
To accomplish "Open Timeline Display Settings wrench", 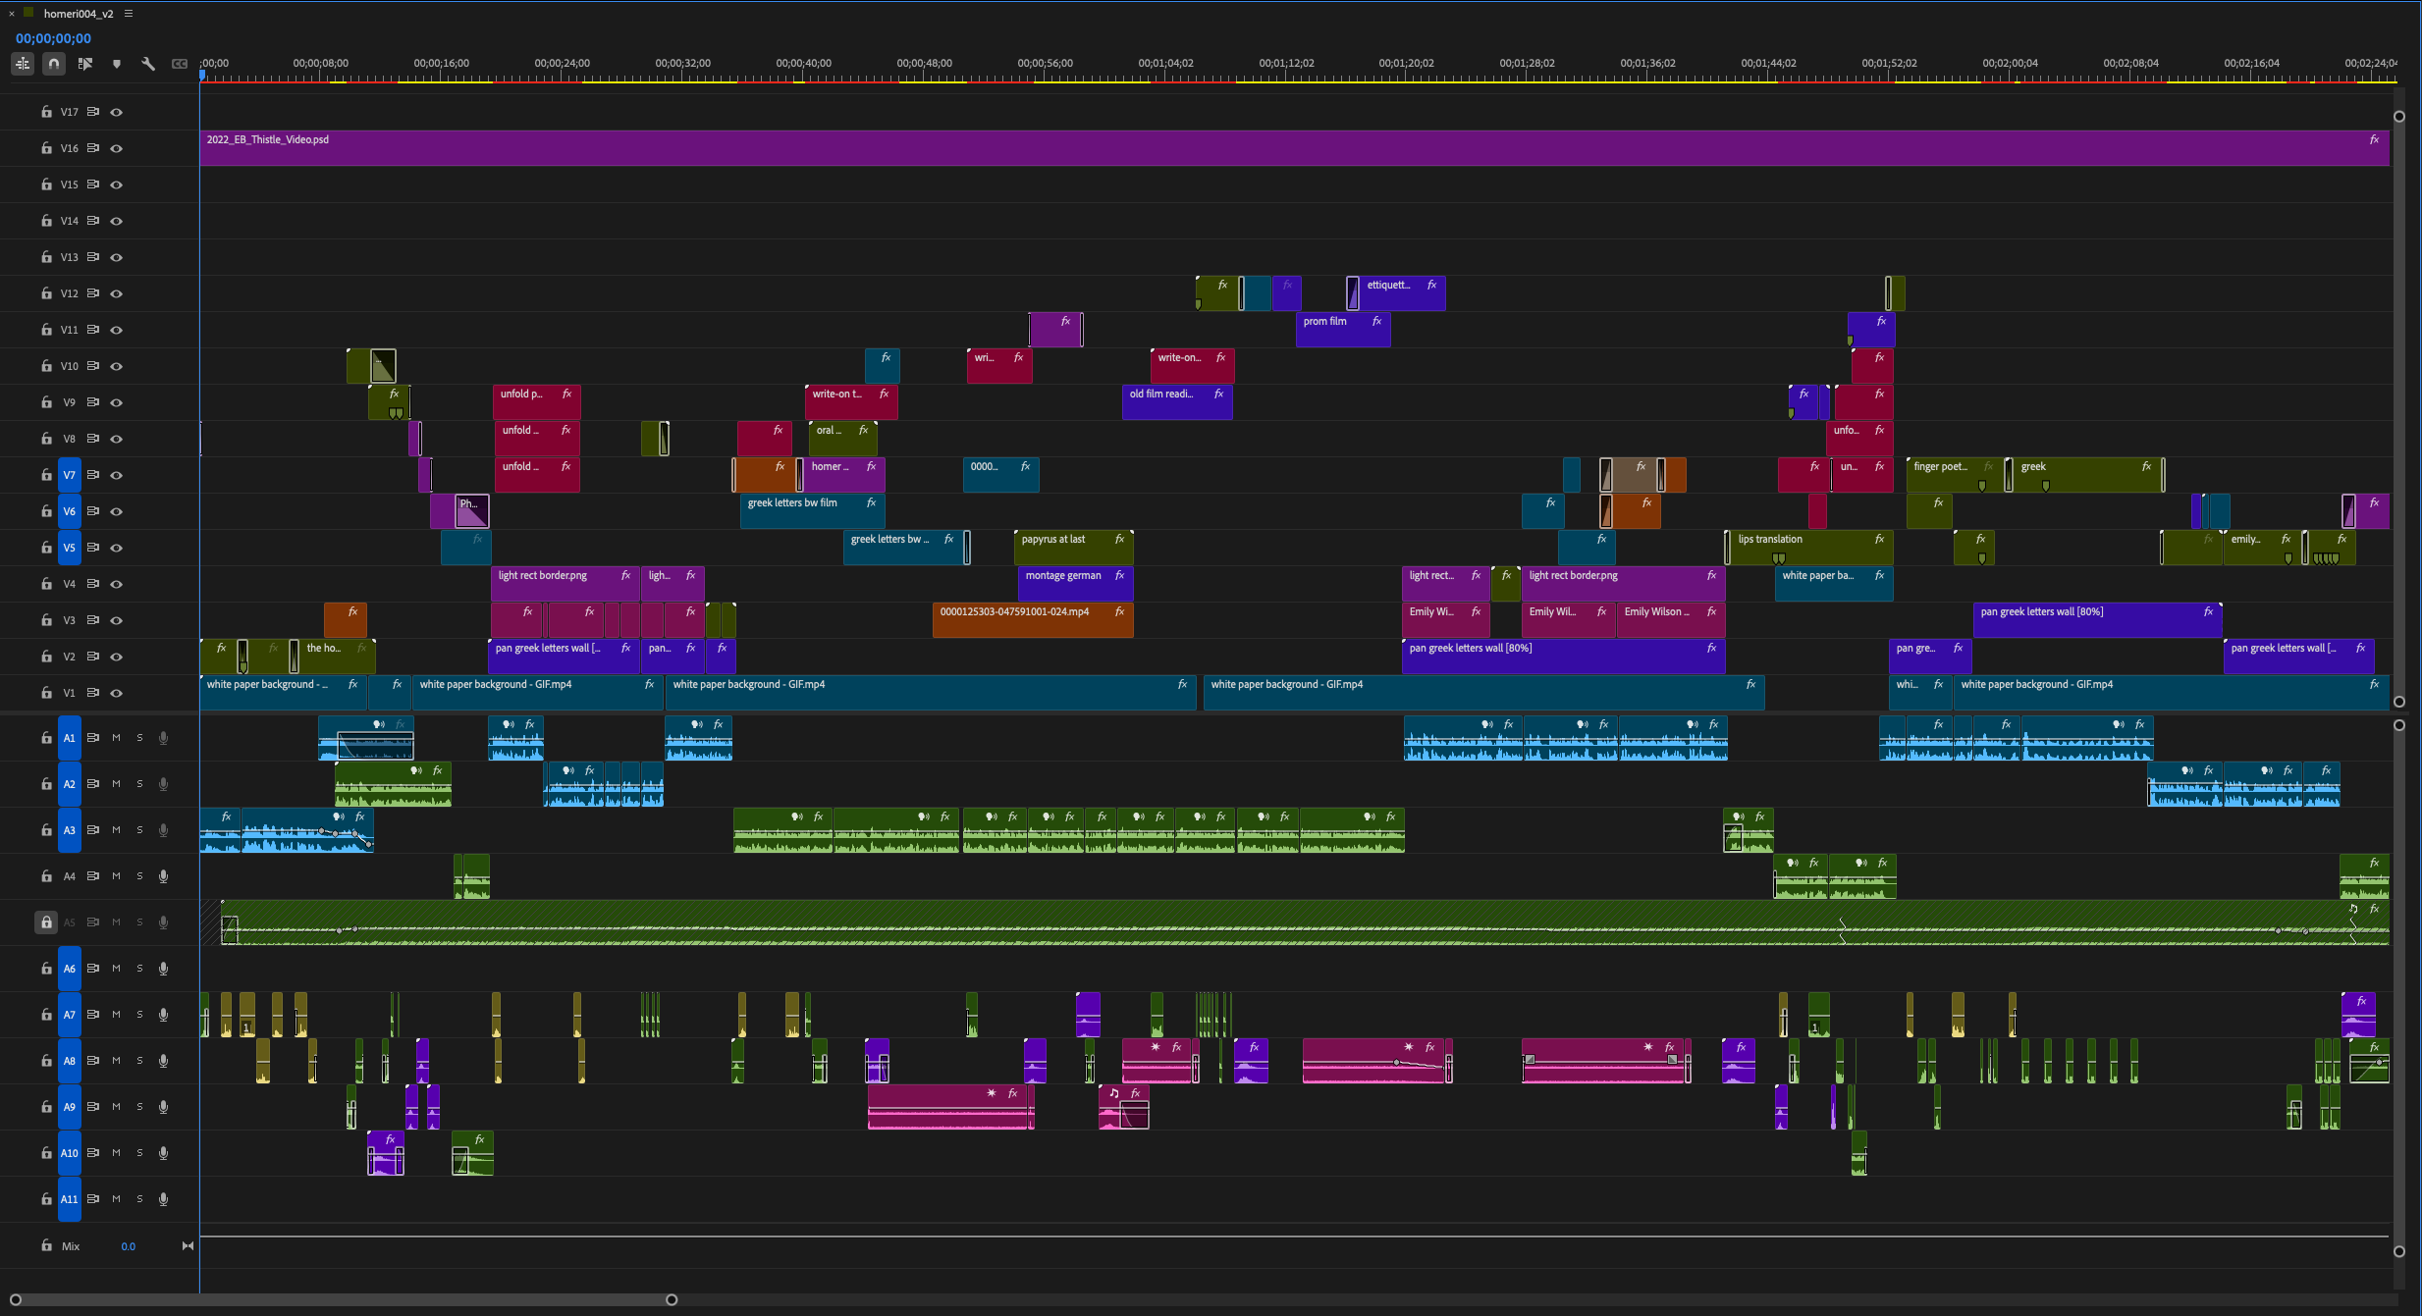I will [x=148, y=64].
